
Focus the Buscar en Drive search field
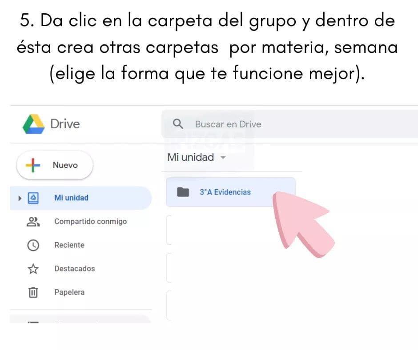(267, 124)
